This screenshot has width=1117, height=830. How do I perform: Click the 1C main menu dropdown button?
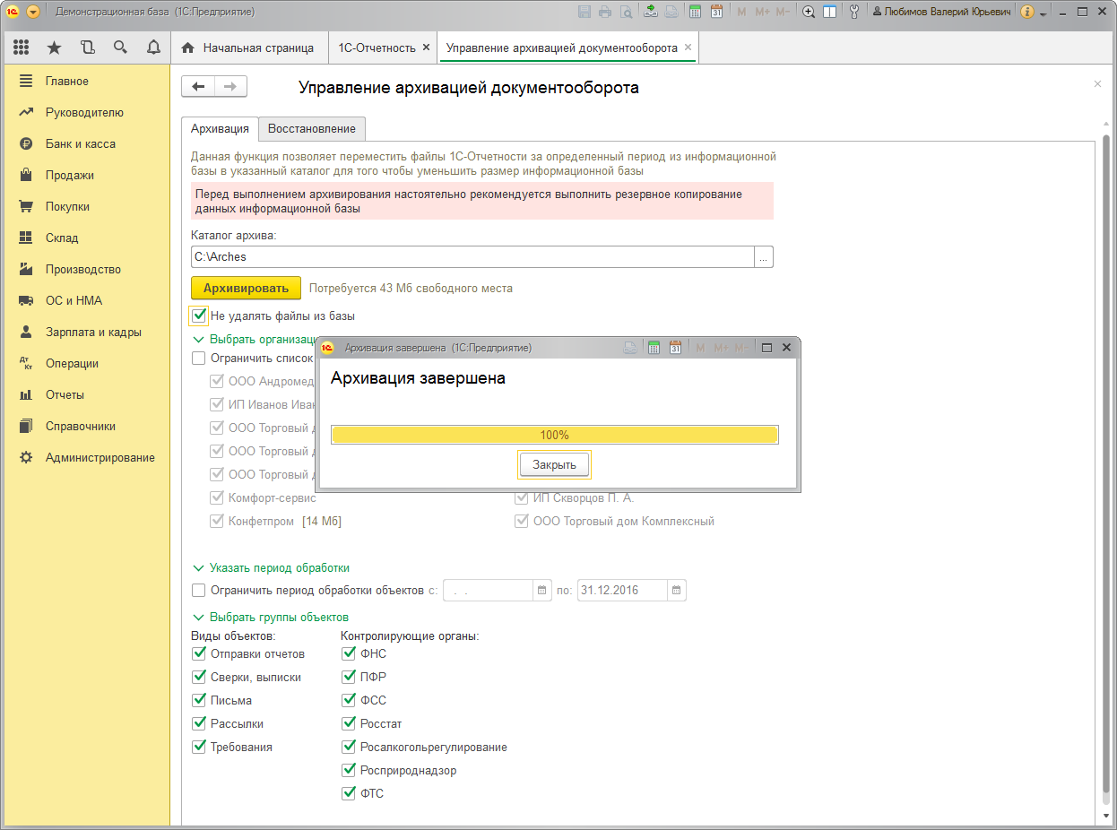click(x=33, y=12)
